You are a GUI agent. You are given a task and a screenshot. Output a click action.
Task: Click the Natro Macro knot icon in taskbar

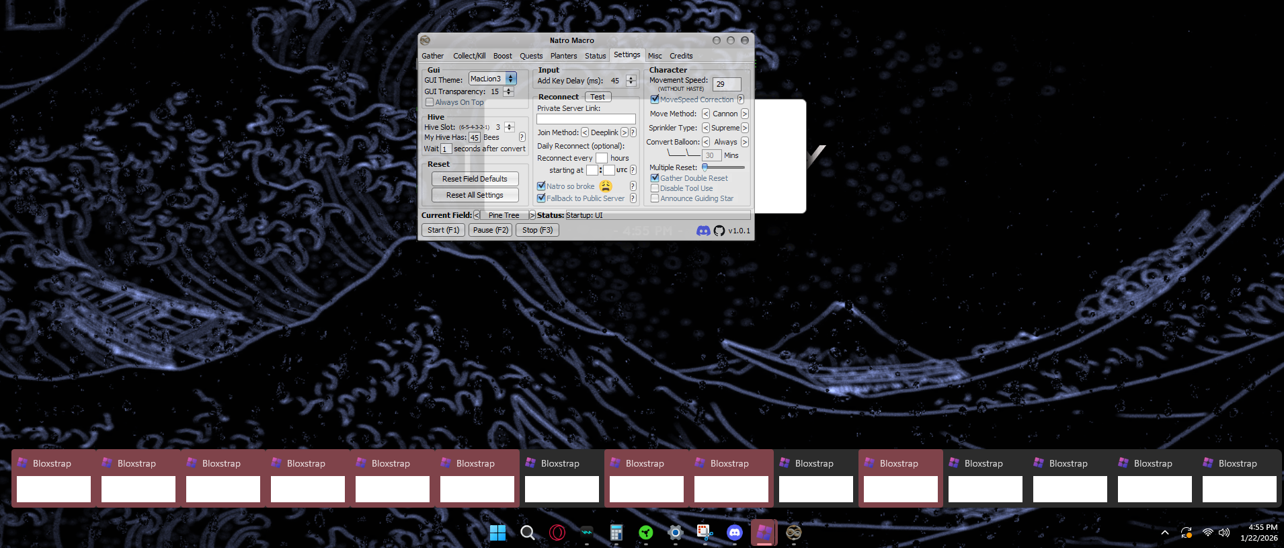(794, 533)
